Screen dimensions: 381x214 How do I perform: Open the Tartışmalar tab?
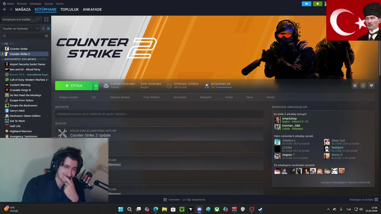[180, 97]
